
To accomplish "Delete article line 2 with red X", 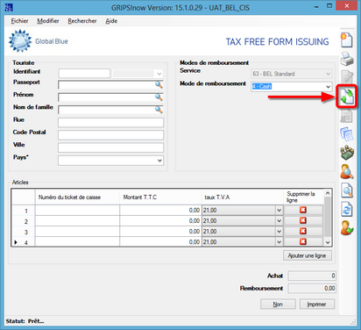I will (x=303, y=220).
